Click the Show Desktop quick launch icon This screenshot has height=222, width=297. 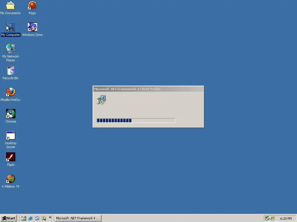coord(24,218)
